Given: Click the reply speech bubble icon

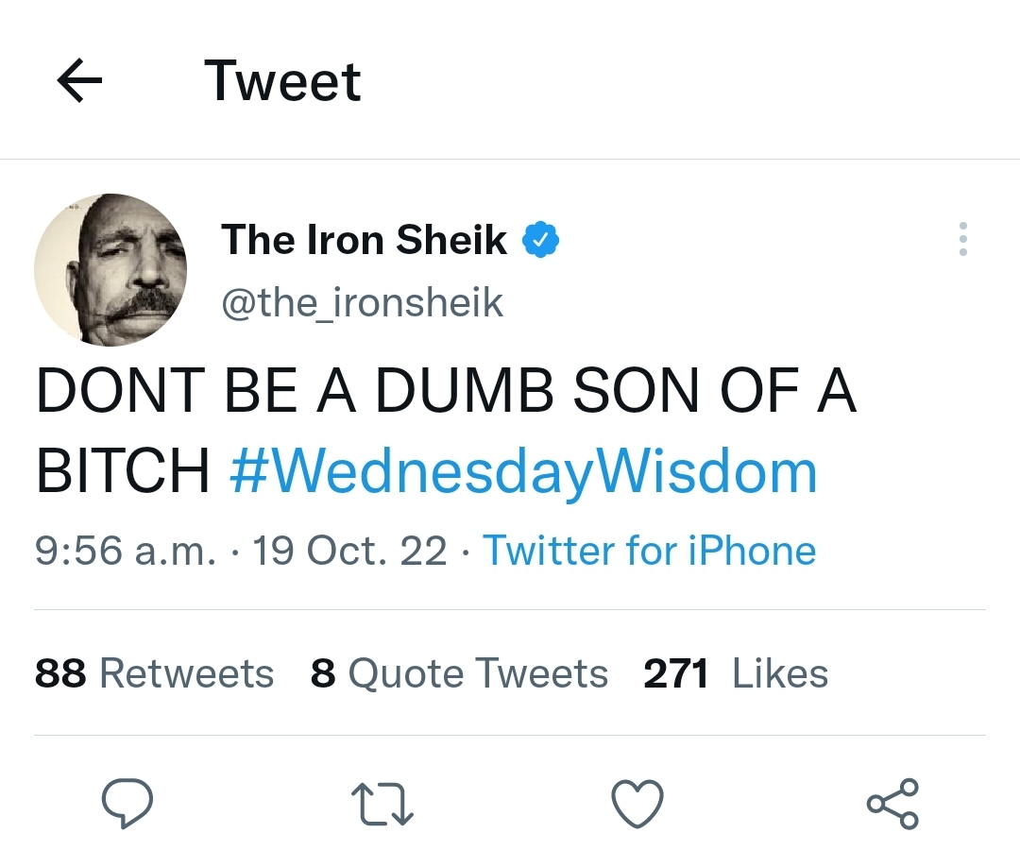Looking at the screenshot, I should coord(127,804).
